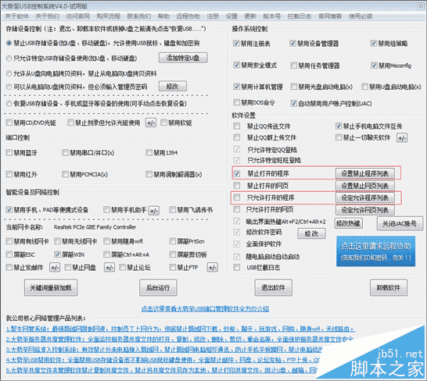Toggle 禁用1394 checkbox

[149, 152]
